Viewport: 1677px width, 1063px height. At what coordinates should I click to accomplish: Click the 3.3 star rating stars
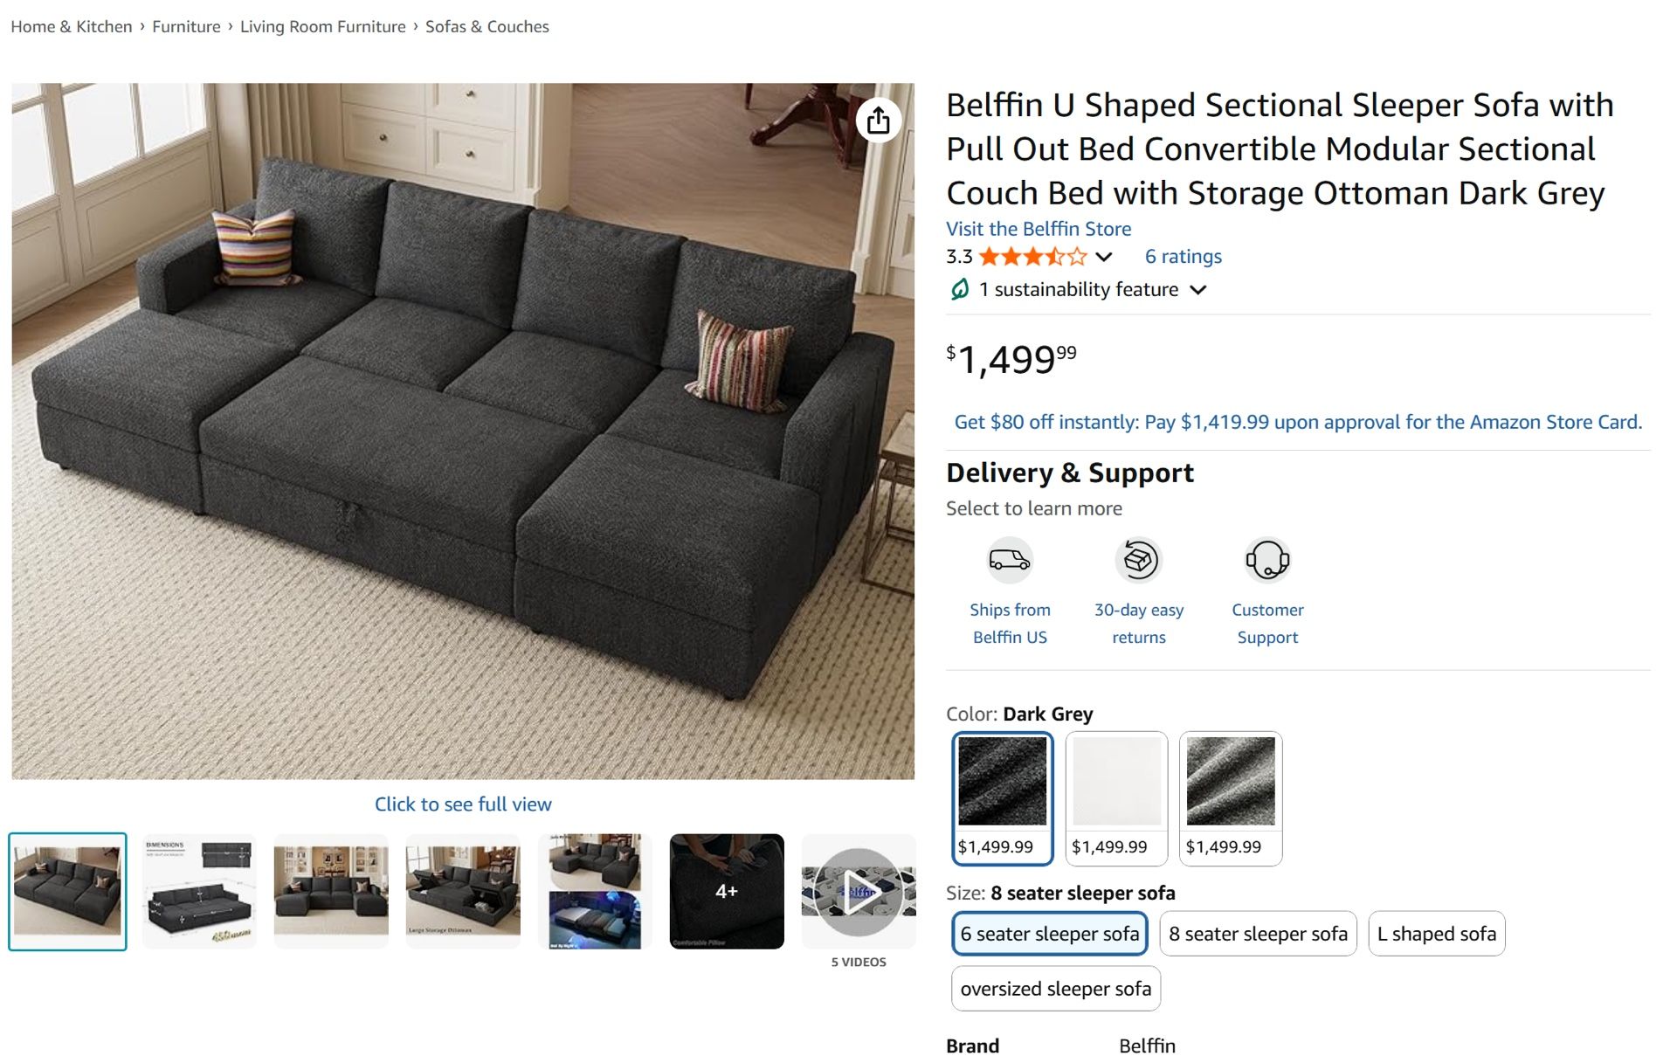pos(1031,256)
